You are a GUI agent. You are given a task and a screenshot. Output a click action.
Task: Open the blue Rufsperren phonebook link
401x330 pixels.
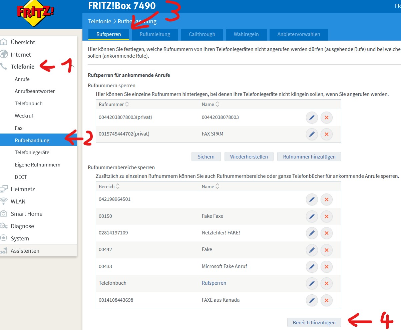pyautogui.click(x=214, y=283)
